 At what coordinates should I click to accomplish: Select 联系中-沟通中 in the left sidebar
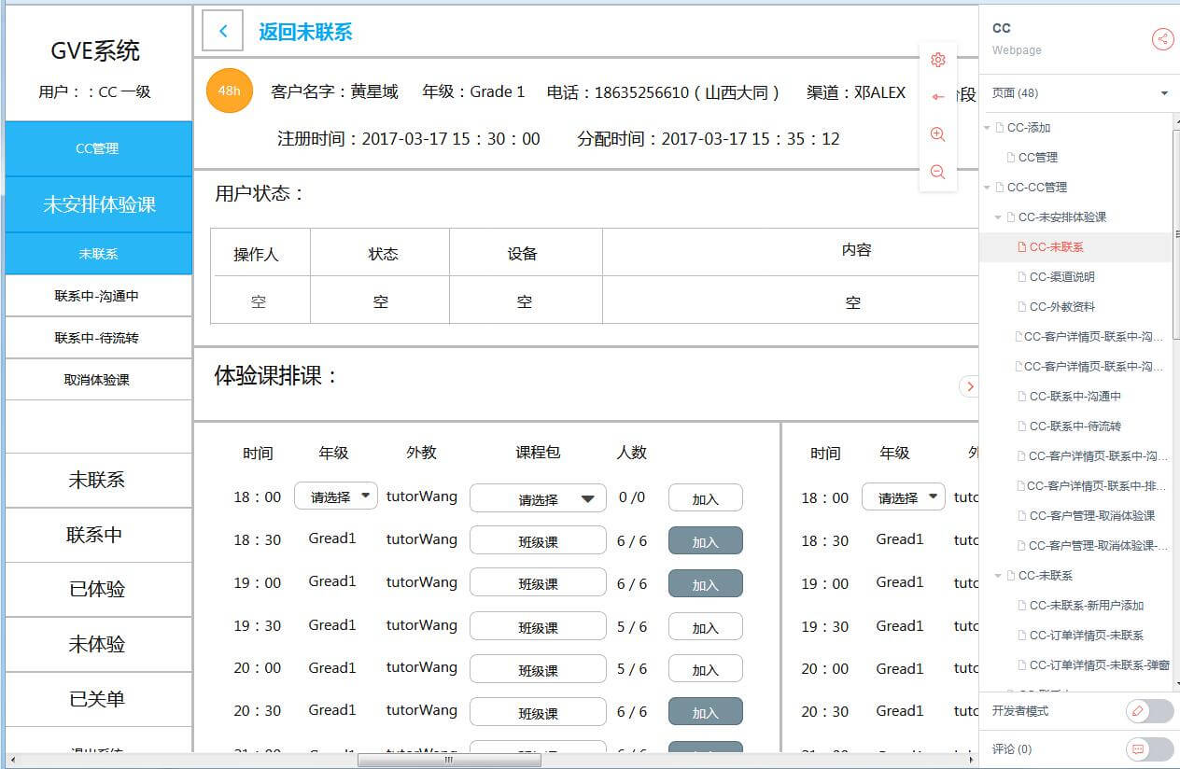pyautogui.click(x=97, y=296)
